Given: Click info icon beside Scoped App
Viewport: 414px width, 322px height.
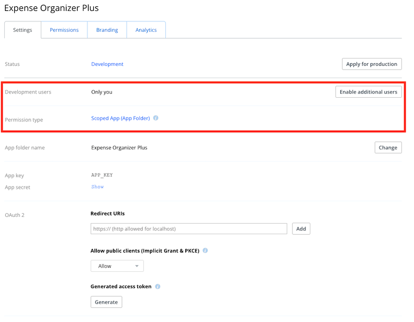Looking at the screenshot, I should [156, 118].
